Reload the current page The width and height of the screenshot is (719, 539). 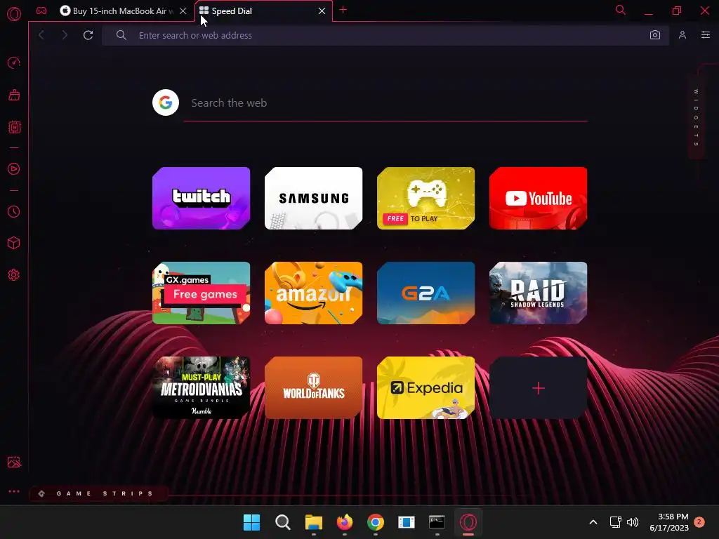[x=88, y=35]
